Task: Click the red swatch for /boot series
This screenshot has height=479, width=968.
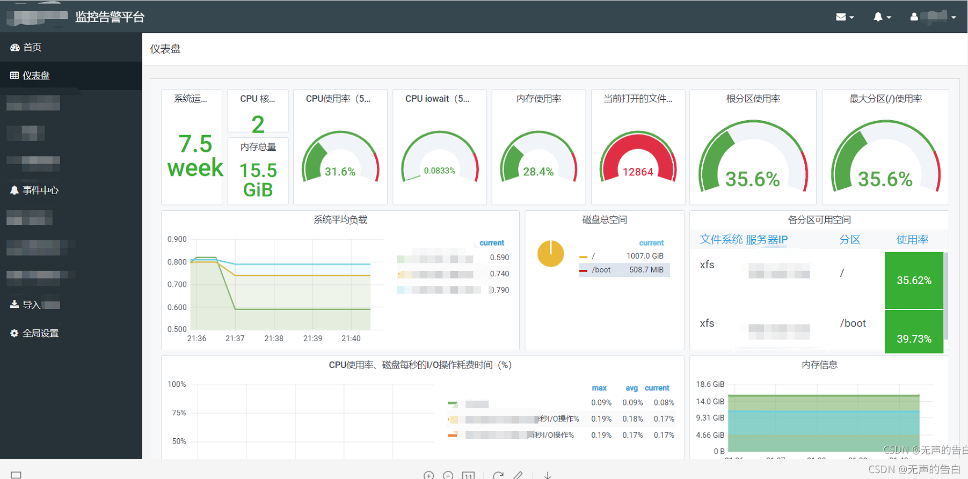Action: coord(584,270)
